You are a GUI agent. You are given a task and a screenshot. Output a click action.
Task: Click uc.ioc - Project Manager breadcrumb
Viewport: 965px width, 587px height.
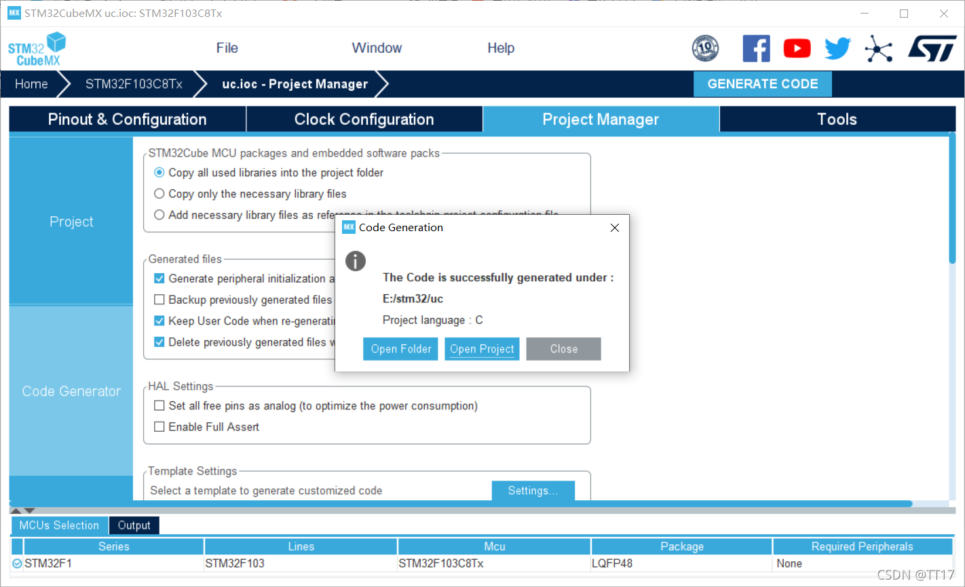(x=295, y=84)
